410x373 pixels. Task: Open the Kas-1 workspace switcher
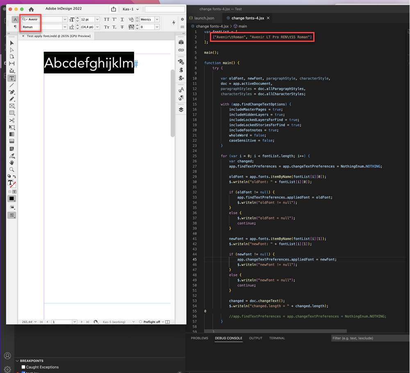[131, 9]
